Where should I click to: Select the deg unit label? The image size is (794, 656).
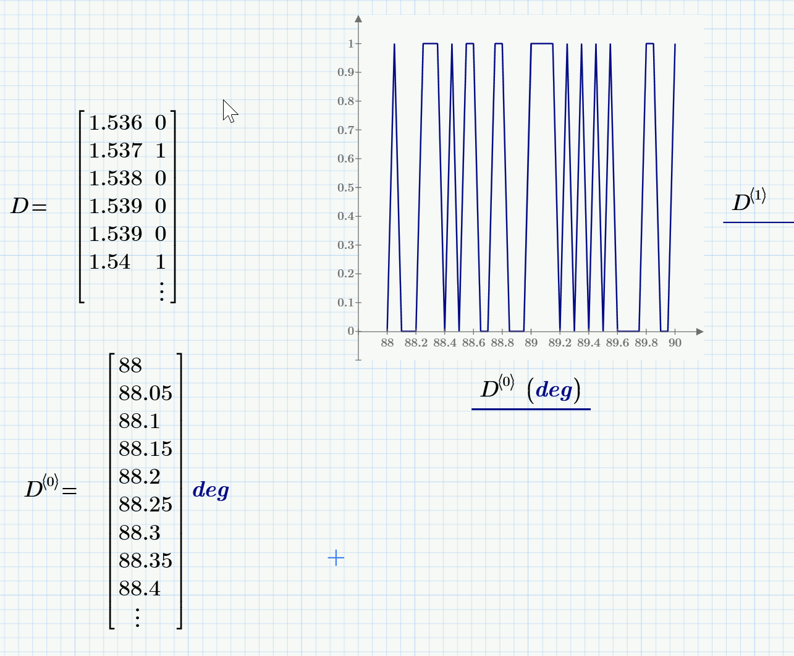coord(209,490)
